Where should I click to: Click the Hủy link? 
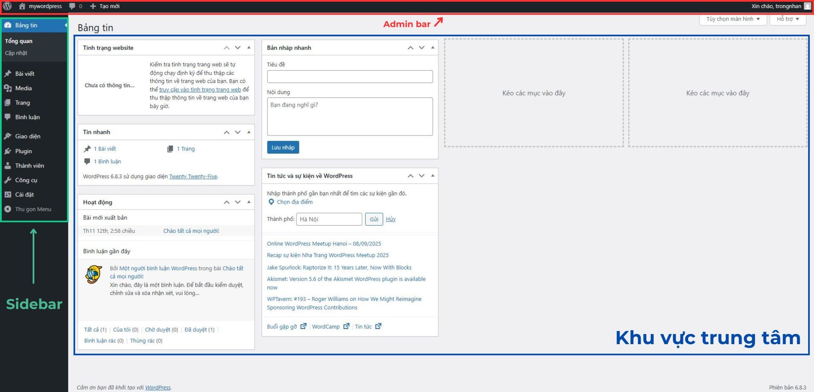coord(390,219)
